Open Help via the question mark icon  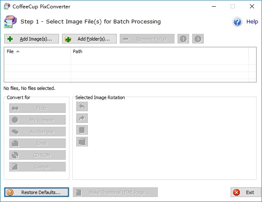click(237, 22)
